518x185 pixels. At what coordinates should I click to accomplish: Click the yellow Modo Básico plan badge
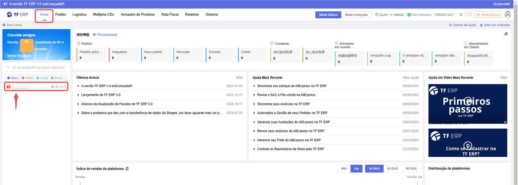(488, 15)
